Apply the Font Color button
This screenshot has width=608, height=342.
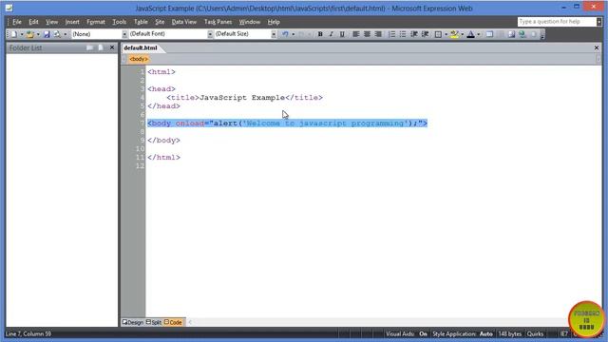[471, 34]
